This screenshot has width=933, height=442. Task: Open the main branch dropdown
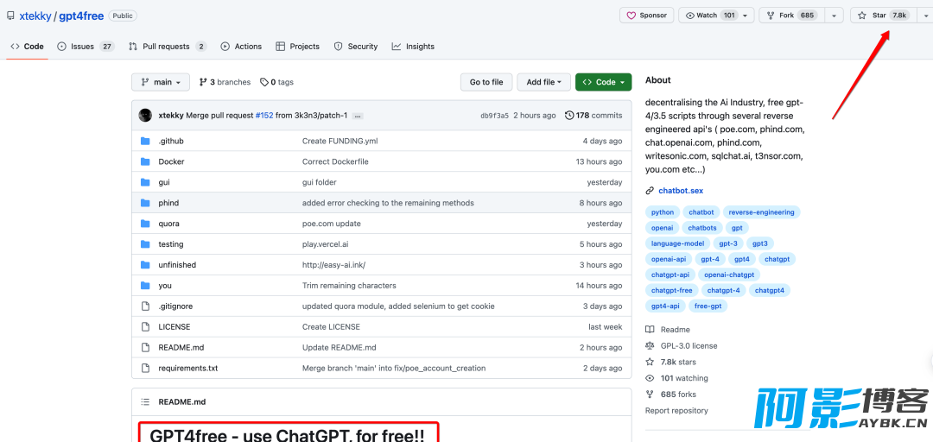tap(161, 82)
